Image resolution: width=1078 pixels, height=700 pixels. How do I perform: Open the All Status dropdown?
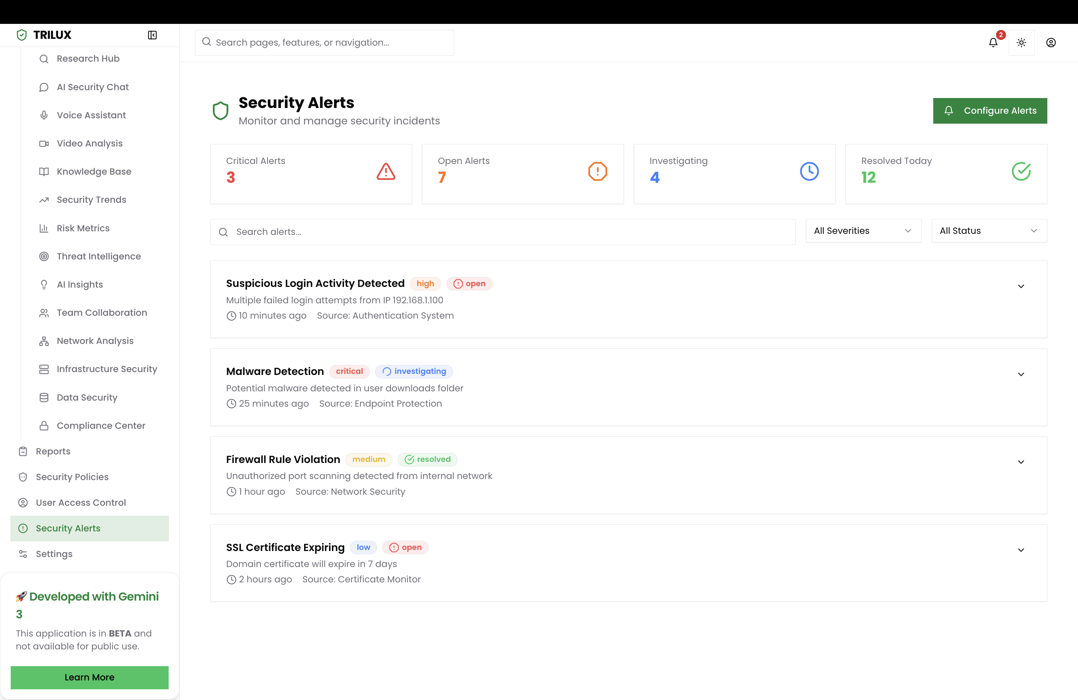click(x=989, y=231)
